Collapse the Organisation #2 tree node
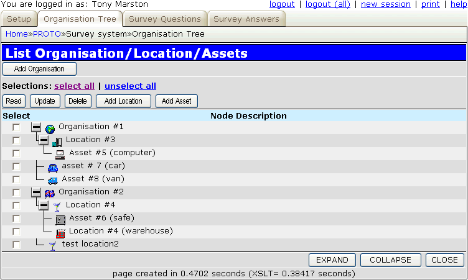Screen dimensions: 468x280 coord(37,192)
